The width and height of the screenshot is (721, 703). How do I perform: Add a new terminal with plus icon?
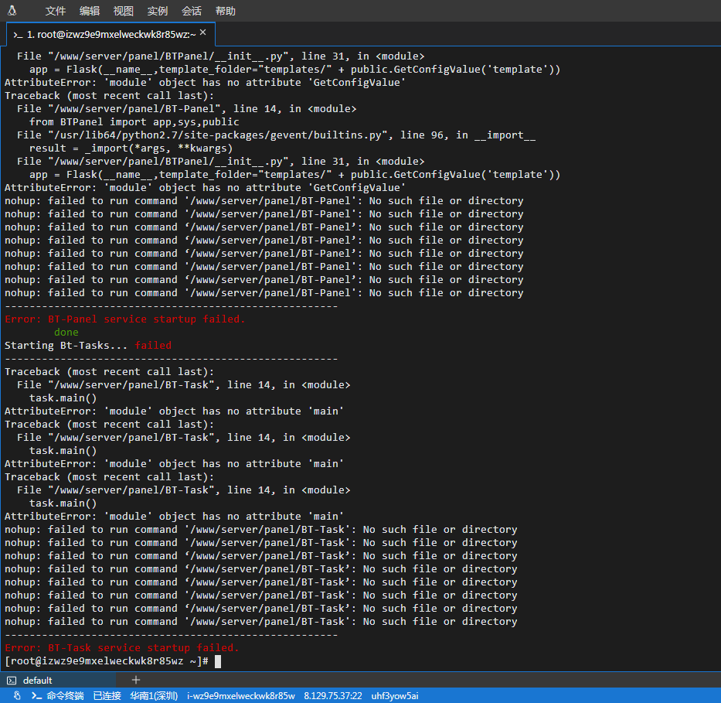pos(136,680)
